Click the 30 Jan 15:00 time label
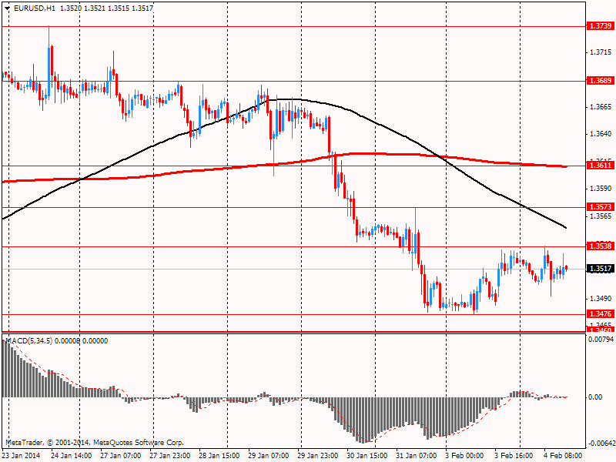Image resolution: width=616 pixels, height=462 pixels. (x=367, y=456)
